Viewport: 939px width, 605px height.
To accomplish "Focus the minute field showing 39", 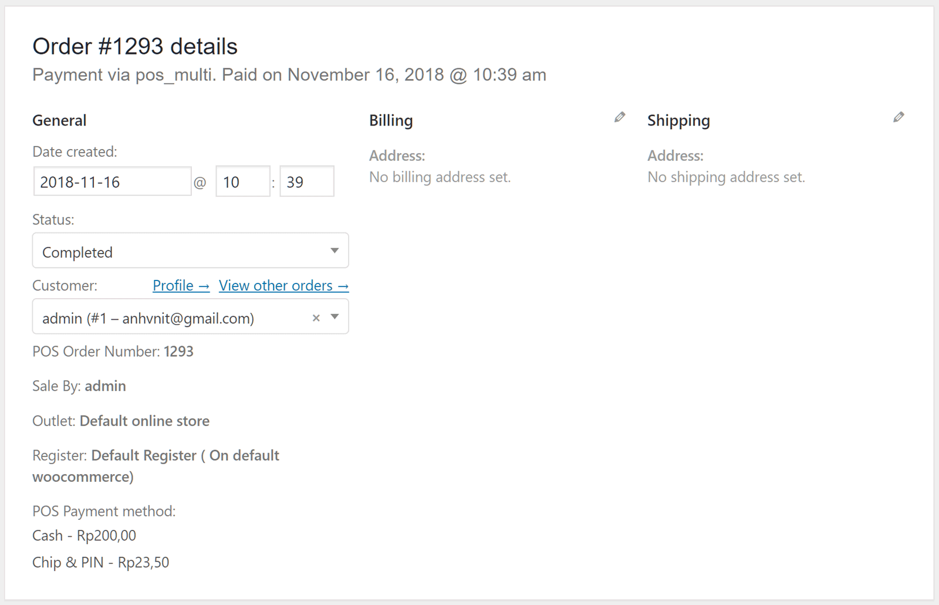I will (x=306, y=182).
